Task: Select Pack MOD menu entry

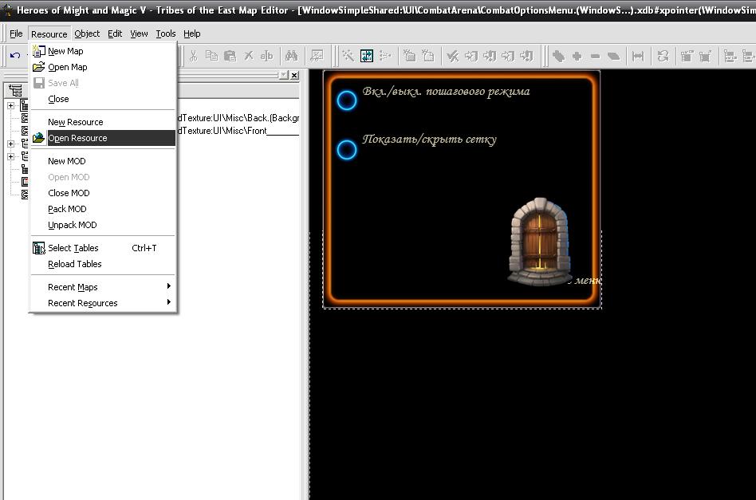Action: 103,209
